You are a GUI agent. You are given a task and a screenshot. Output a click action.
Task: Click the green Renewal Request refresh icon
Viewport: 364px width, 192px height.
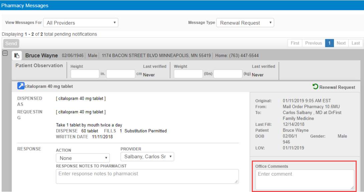coord(315,87)
